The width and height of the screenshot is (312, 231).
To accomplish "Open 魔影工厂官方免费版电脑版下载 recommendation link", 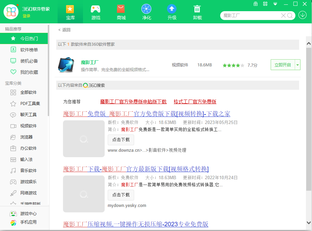I will 133,102.
